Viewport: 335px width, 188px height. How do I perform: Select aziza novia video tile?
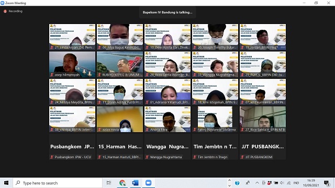(x=120, y=119)
